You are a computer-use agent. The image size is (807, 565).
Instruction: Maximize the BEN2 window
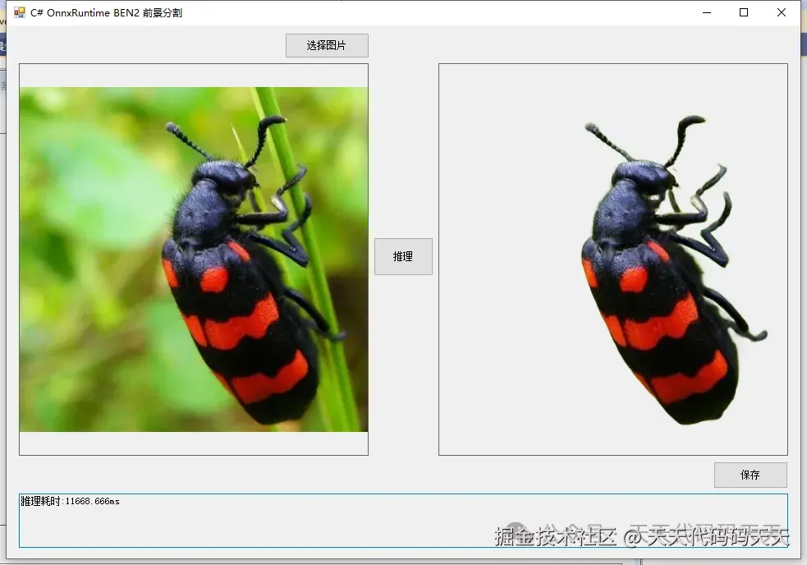[x=744, y=12]
